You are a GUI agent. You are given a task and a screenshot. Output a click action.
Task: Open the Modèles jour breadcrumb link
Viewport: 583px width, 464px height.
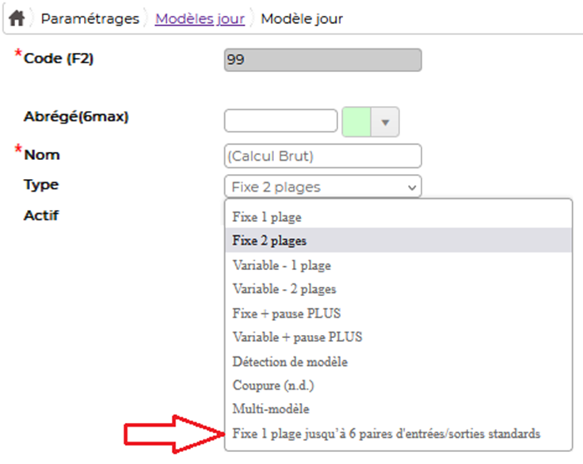click(200, 18)
